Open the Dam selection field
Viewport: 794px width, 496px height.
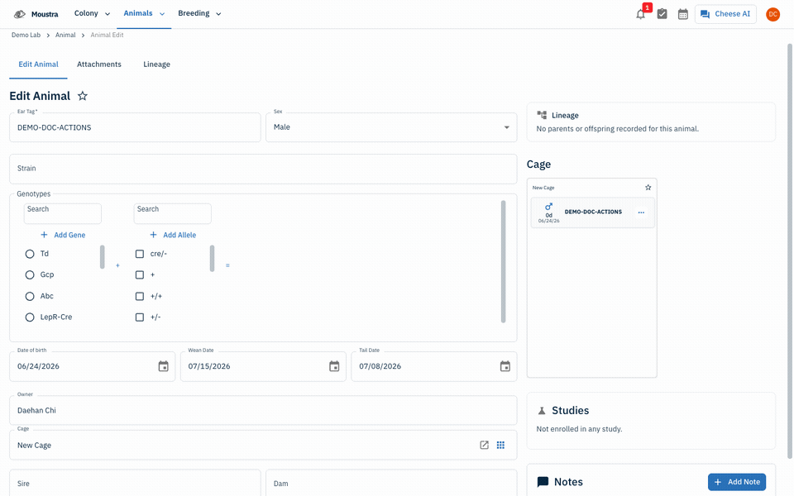click(391, 484)
